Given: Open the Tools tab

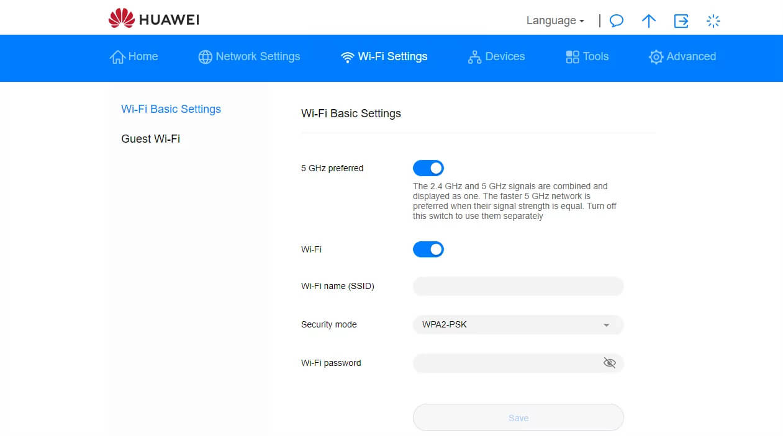Looking at the screenshot, I should pos(587,56).
